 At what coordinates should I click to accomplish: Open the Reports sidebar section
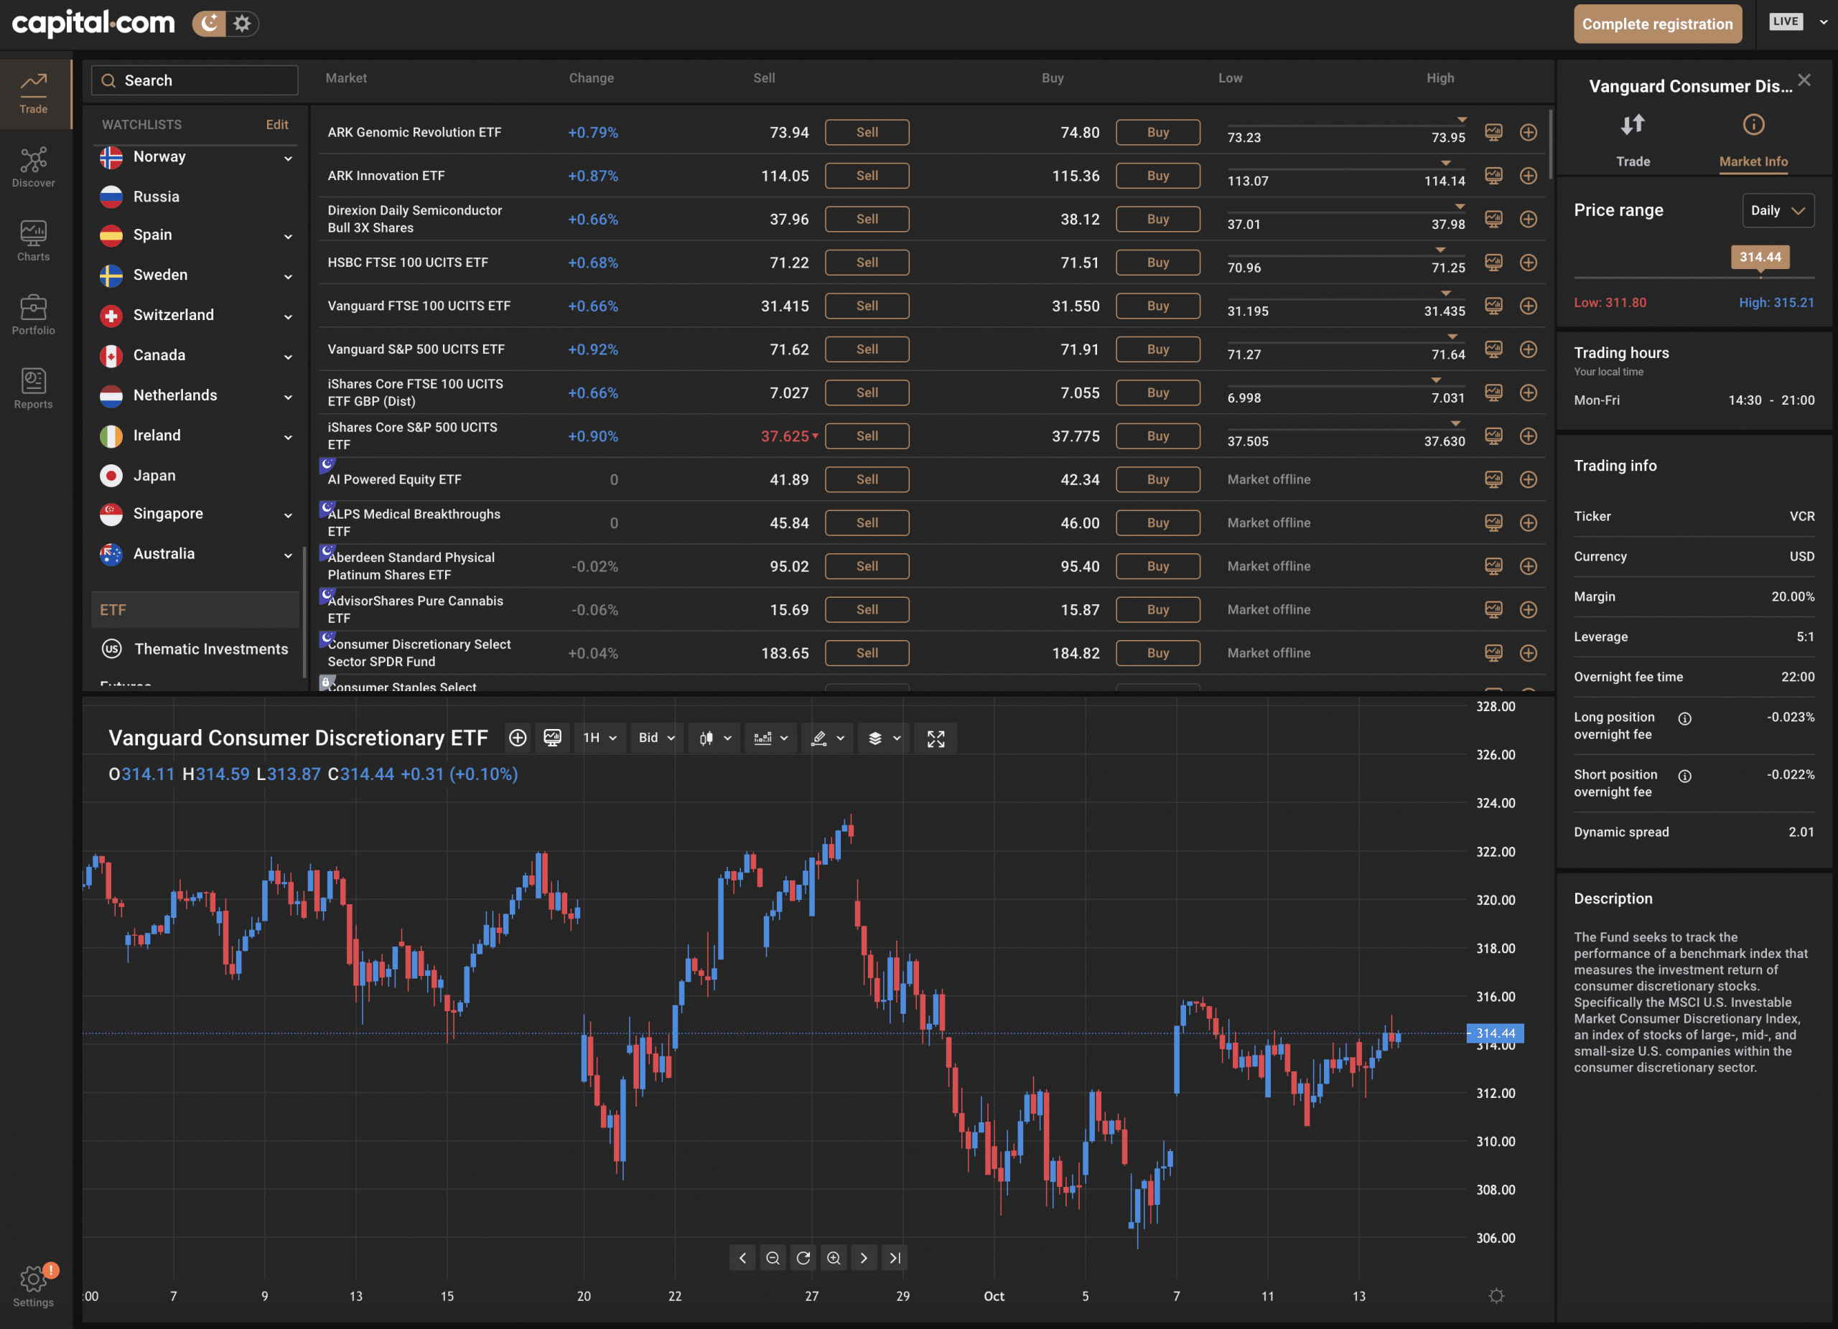pyautogui.click(x=33, y=389)
